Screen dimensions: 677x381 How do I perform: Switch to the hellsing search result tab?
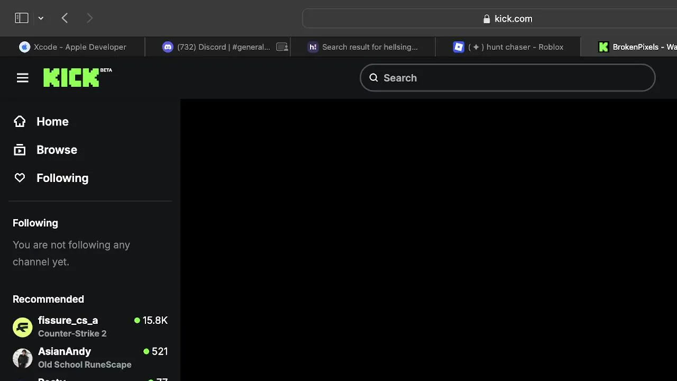[362, 47]
